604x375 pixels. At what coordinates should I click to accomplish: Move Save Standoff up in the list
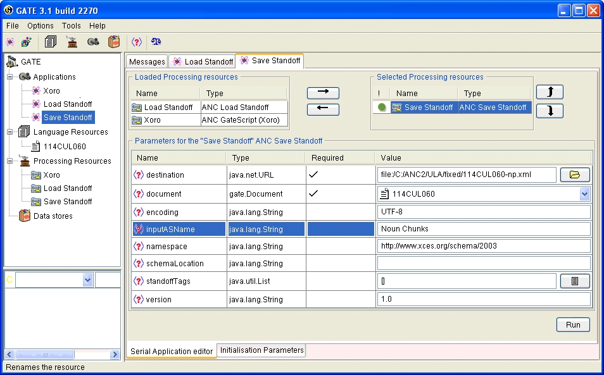click(x=550, y=92)
